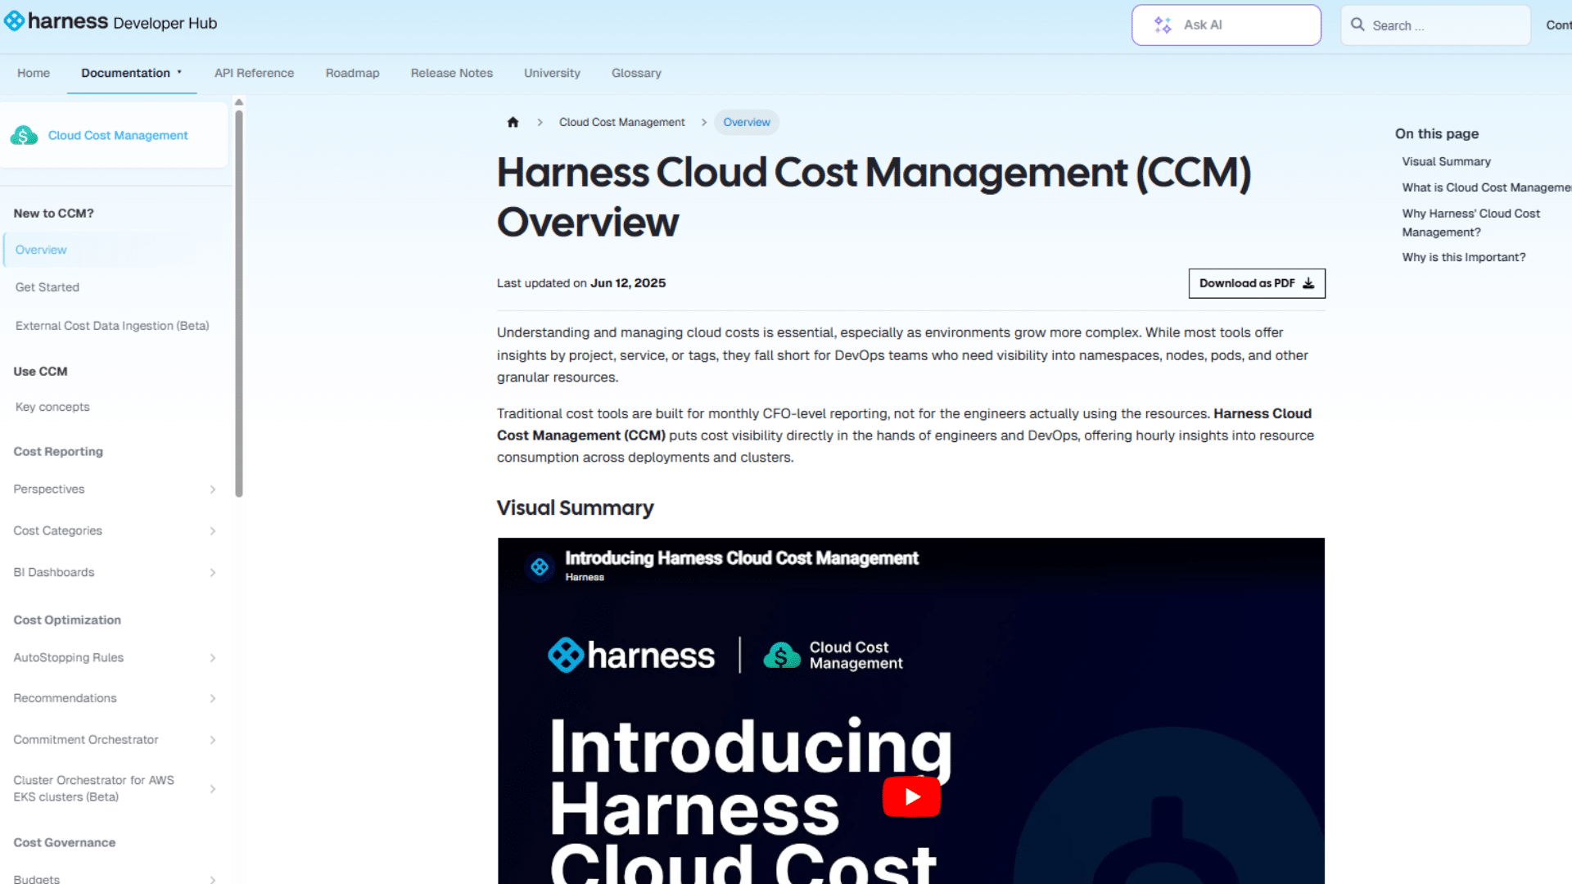Open the Documentation dropdown menu
The height and width of the screenshot is (884, 1572).
(132, 73)
